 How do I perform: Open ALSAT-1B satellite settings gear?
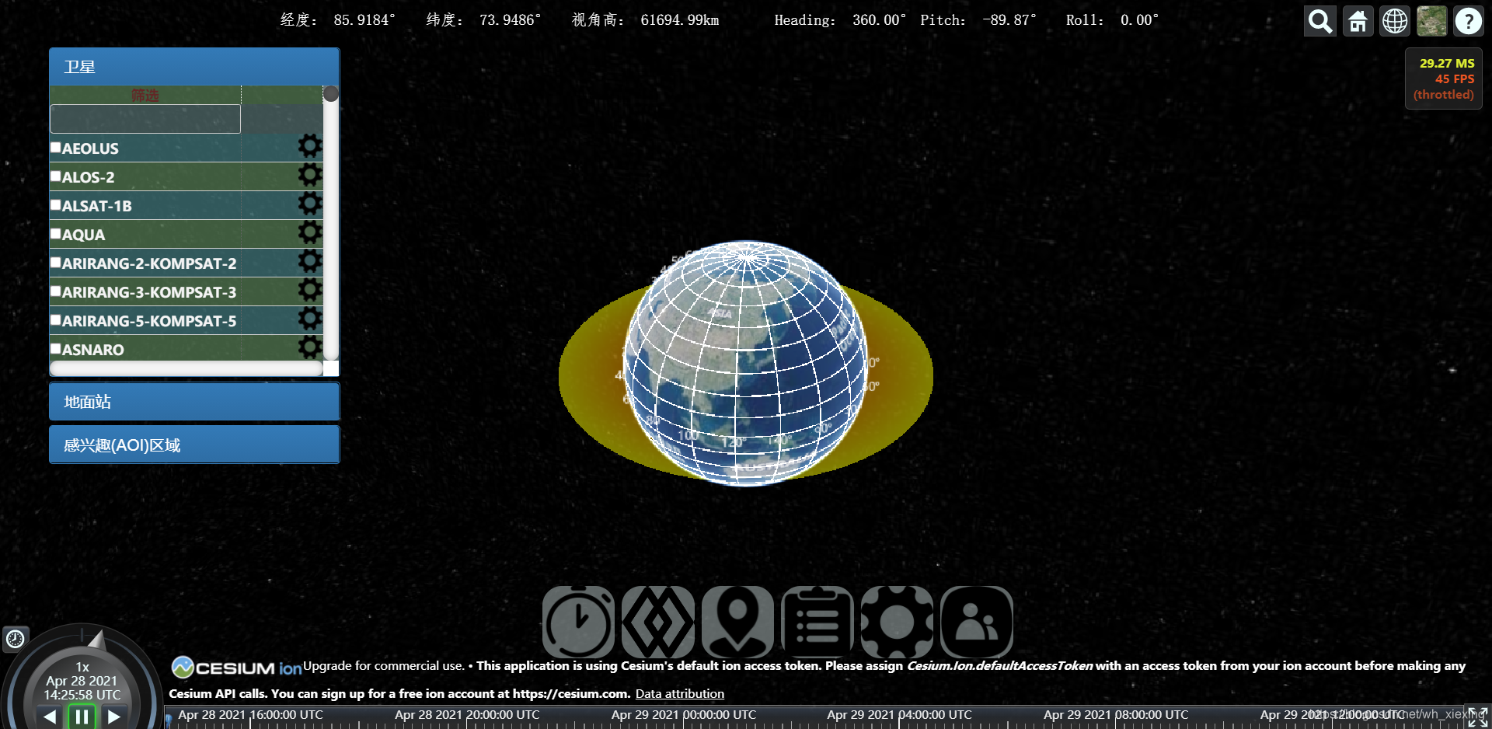[310, 203]
